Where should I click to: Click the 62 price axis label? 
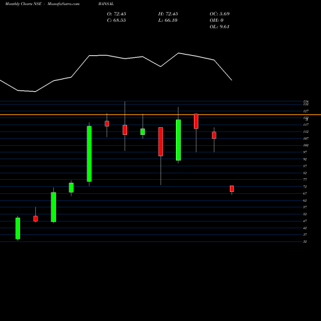click(x=305, y=200)
